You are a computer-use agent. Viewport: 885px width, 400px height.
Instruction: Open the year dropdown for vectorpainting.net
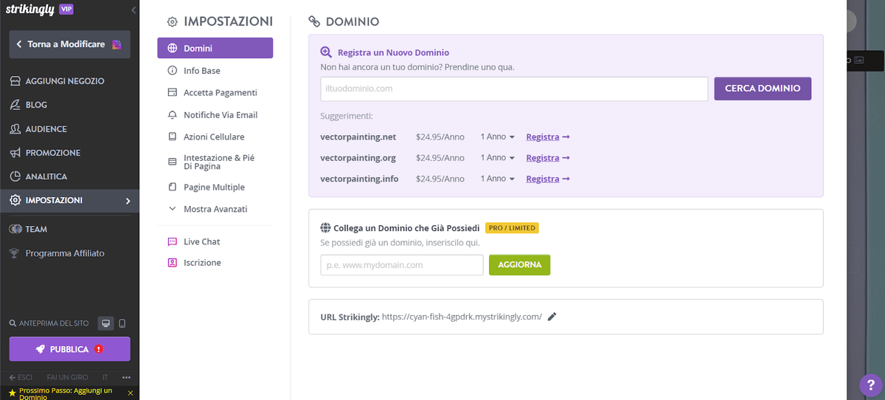click(498, 137)
